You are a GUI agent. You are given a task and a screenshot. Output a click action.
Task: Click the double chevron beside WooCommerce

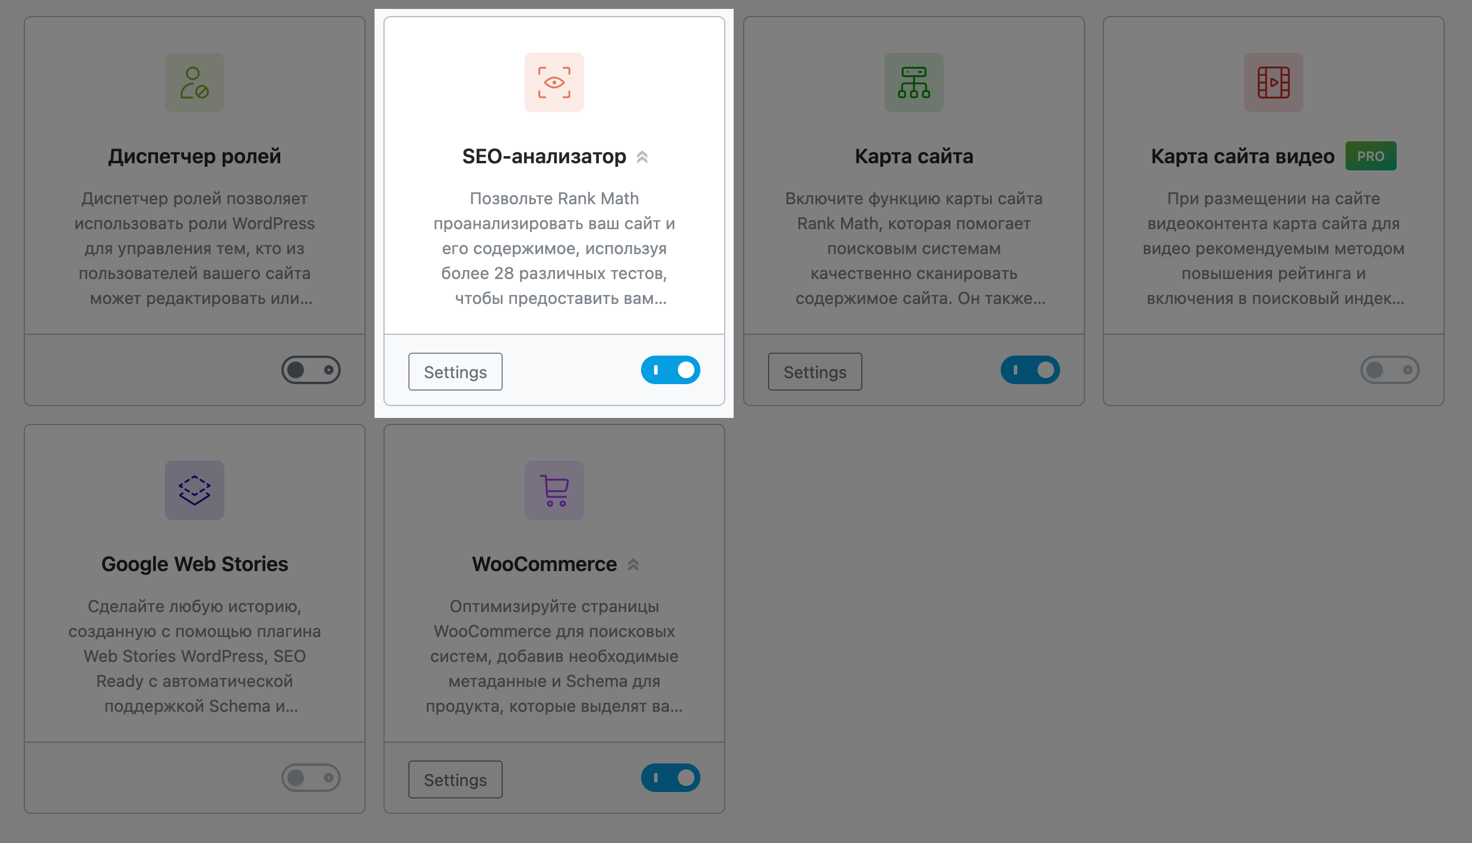(x=633, y=565)
